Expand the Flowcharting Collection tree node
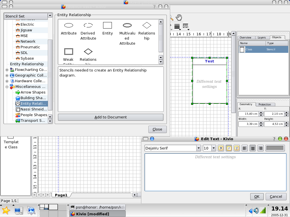 pos(7,70)
